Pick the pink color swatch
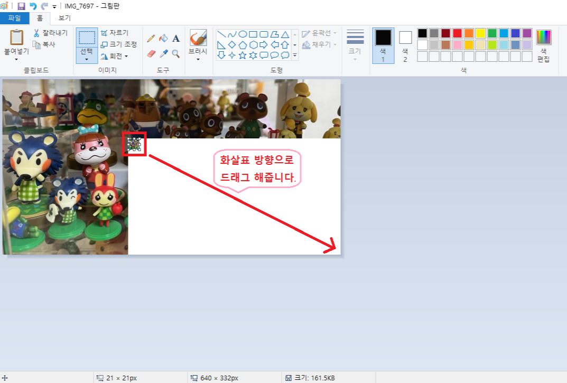This screenshot has width=567, height=383. click(458, 45)
